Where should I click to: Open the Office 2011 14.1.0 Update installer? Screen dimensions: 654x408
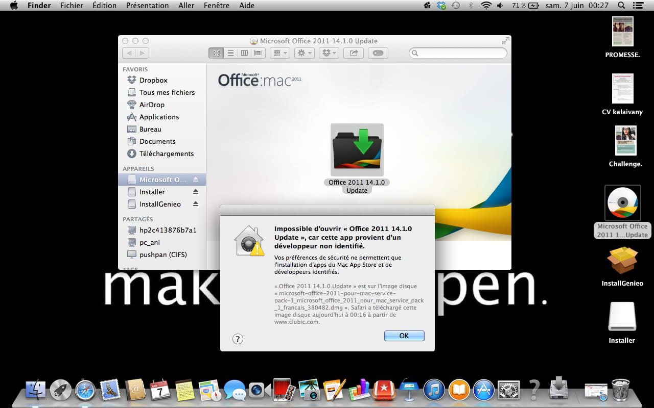pyautogui.click(x=357, y=149)
